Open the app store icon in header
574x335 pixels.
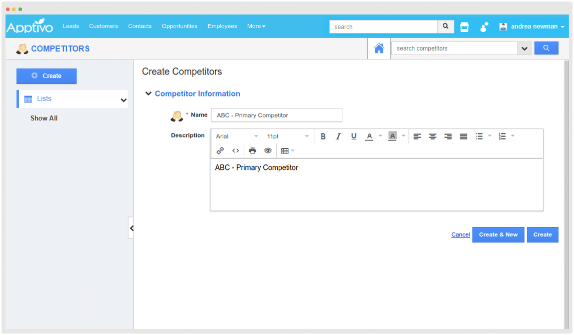coord(464,27)
